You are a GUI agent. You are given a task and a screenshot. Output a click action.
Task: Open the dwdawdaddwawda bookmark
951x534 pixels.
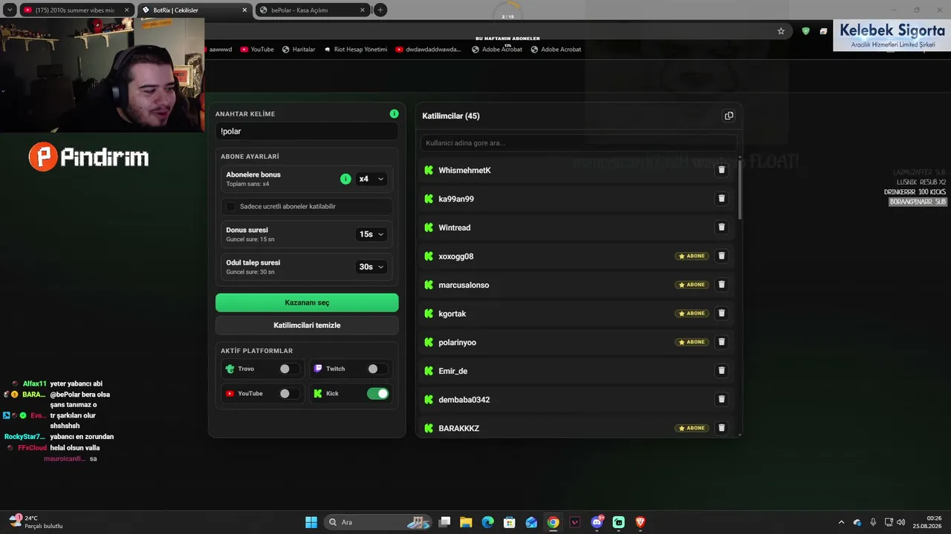coord(429,50)
